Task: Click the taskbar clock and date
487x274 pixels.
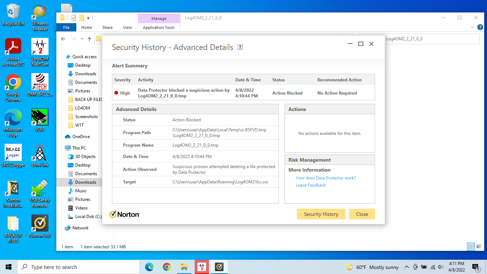Action: [x=456, y=267]
